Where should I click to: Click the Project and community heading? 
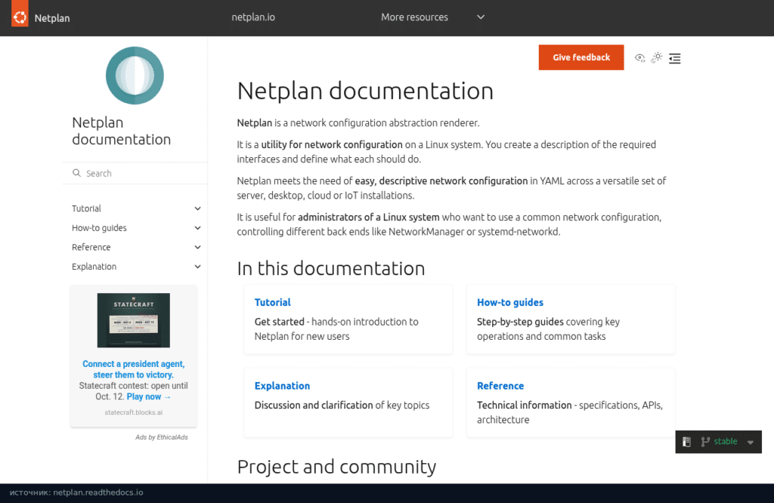point(336,467)
